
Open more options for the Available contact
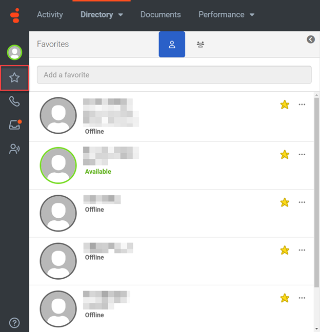(x=302, y=154)
